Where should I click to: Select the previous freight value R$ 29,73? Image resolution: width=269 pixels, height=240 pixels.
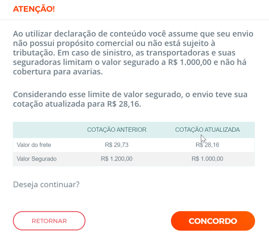(x=117, y=145)
